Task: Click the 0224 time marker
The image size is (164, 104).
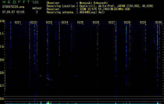Action: 65,22
